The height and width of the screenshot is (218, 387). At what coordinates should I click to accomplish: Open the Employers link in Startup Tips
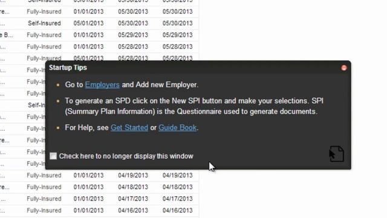pyautogui.click(x=102, y=85)
